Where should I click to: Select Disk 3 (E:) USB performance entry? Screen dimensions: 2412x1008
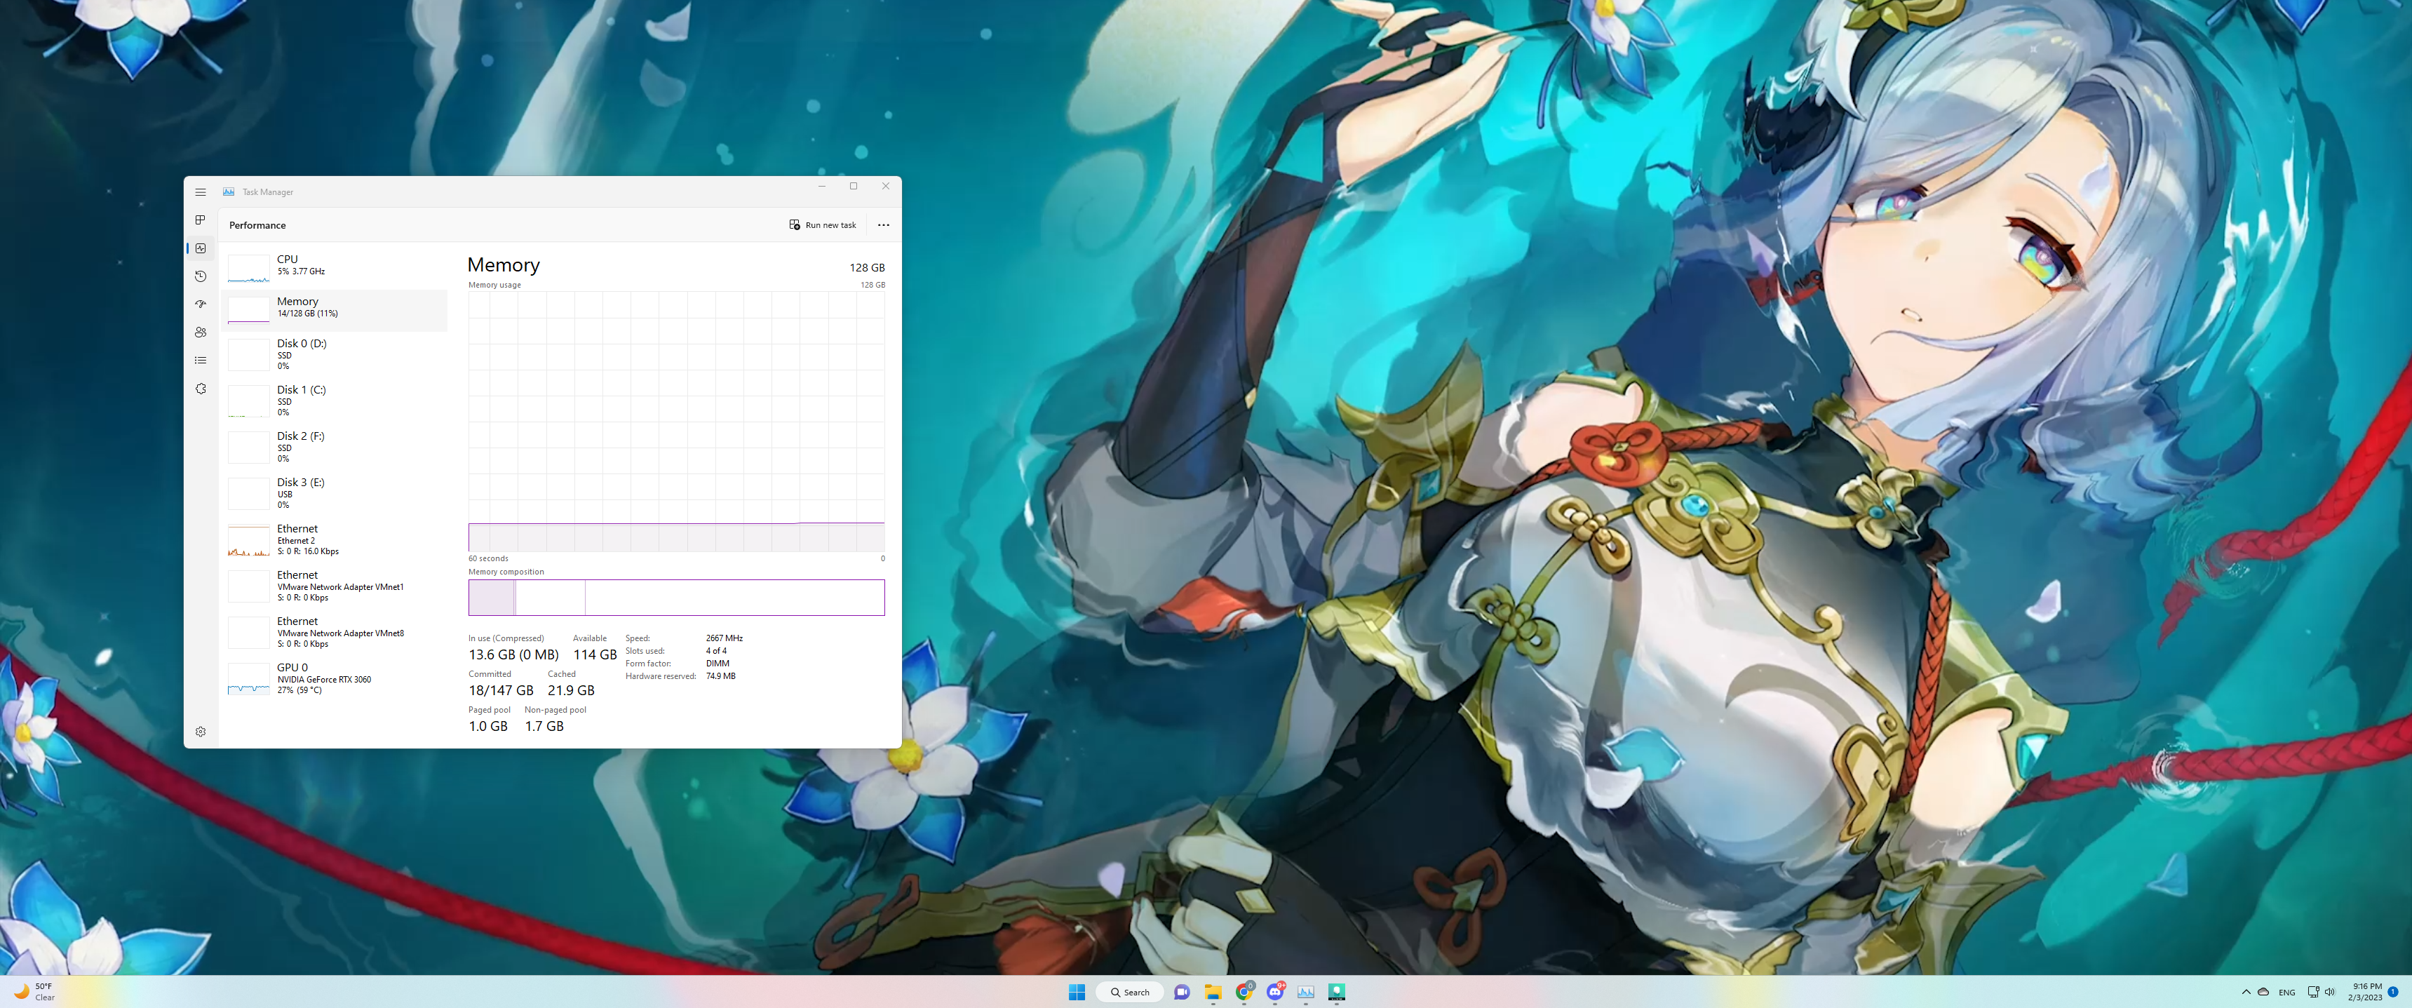pos(335,492)
